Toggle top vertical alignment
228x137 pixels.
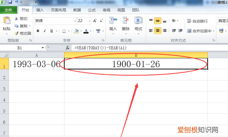point(151,21)
